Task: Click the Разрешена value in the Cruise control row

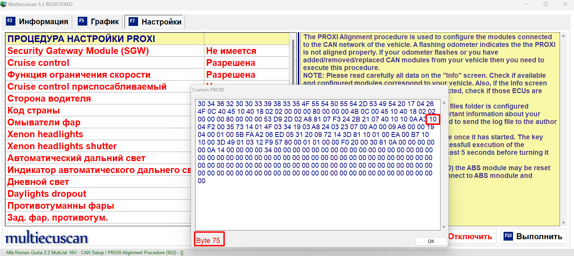Action: [231, 63]
